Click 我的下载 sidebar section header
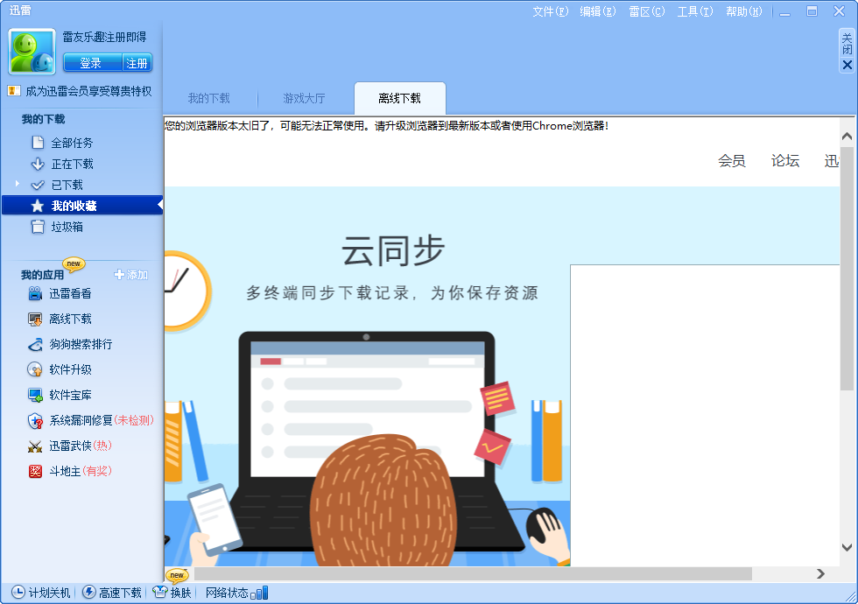 tap(43, 119)
